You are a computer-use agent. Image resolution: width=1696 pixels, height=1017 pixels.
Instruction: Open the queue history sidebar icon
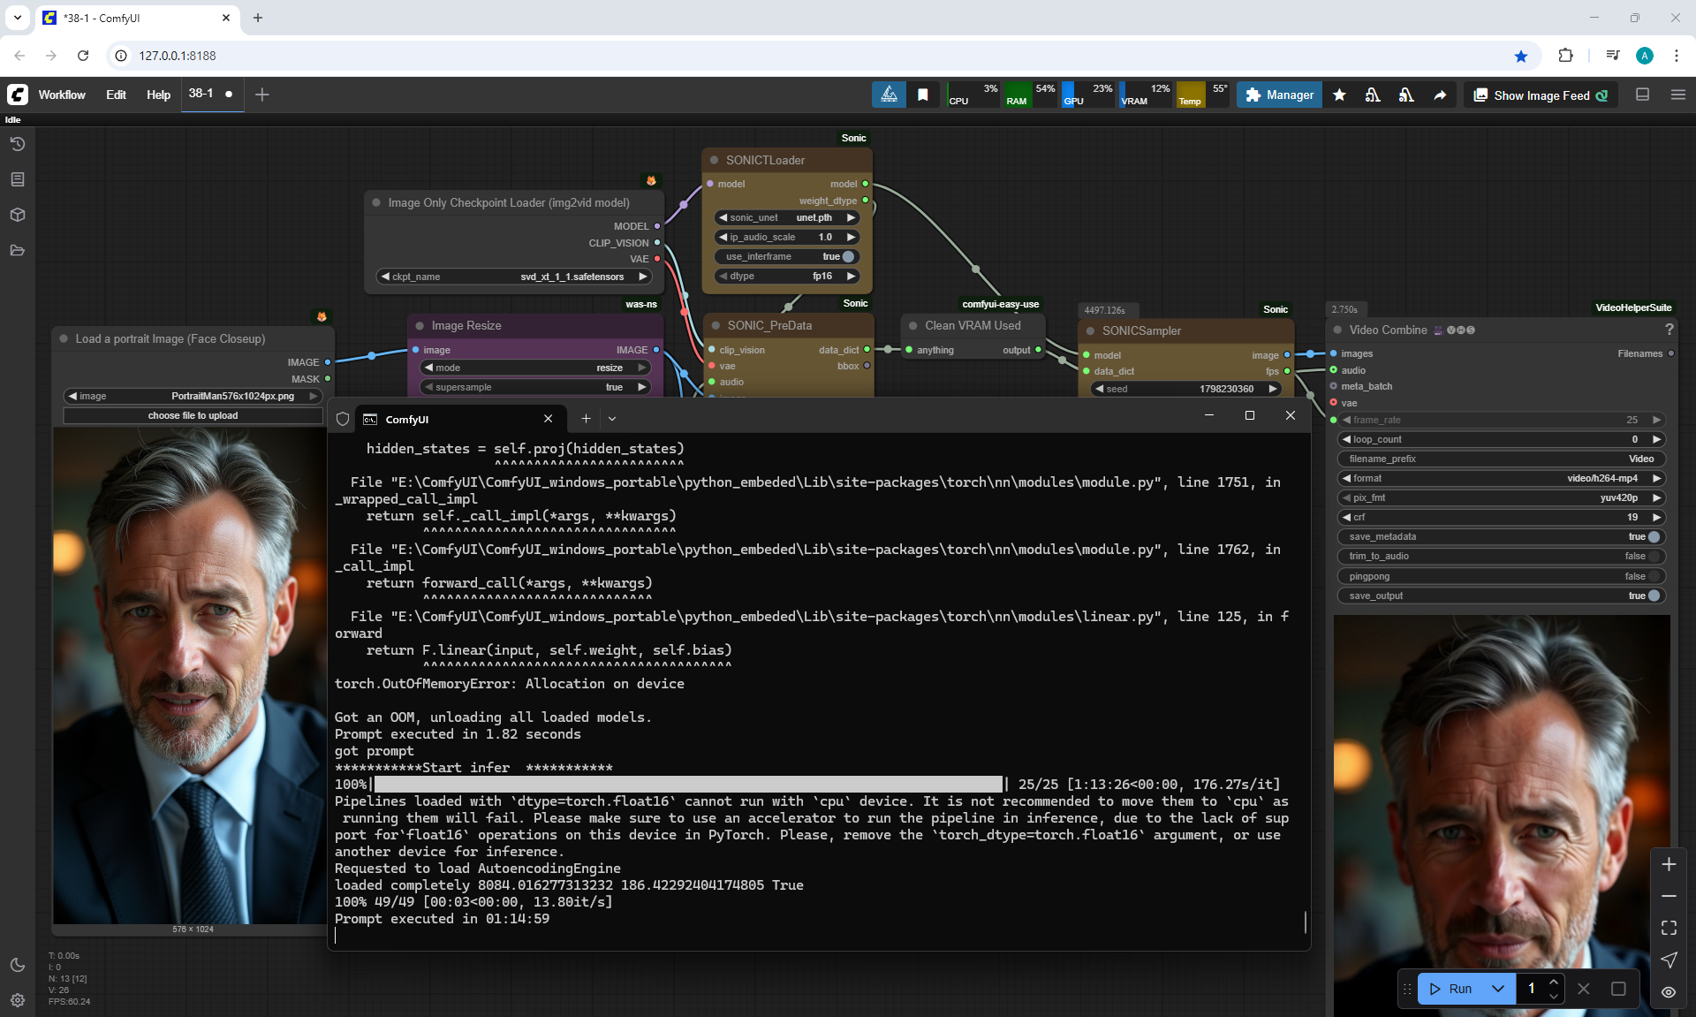coord(18,144)
